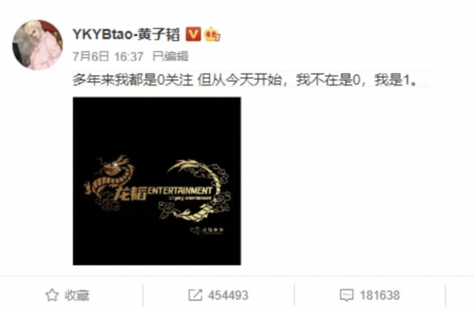This screenshot has width=474, height=311.
Task: Click the repost arrow icon
Action: point(196,295)
